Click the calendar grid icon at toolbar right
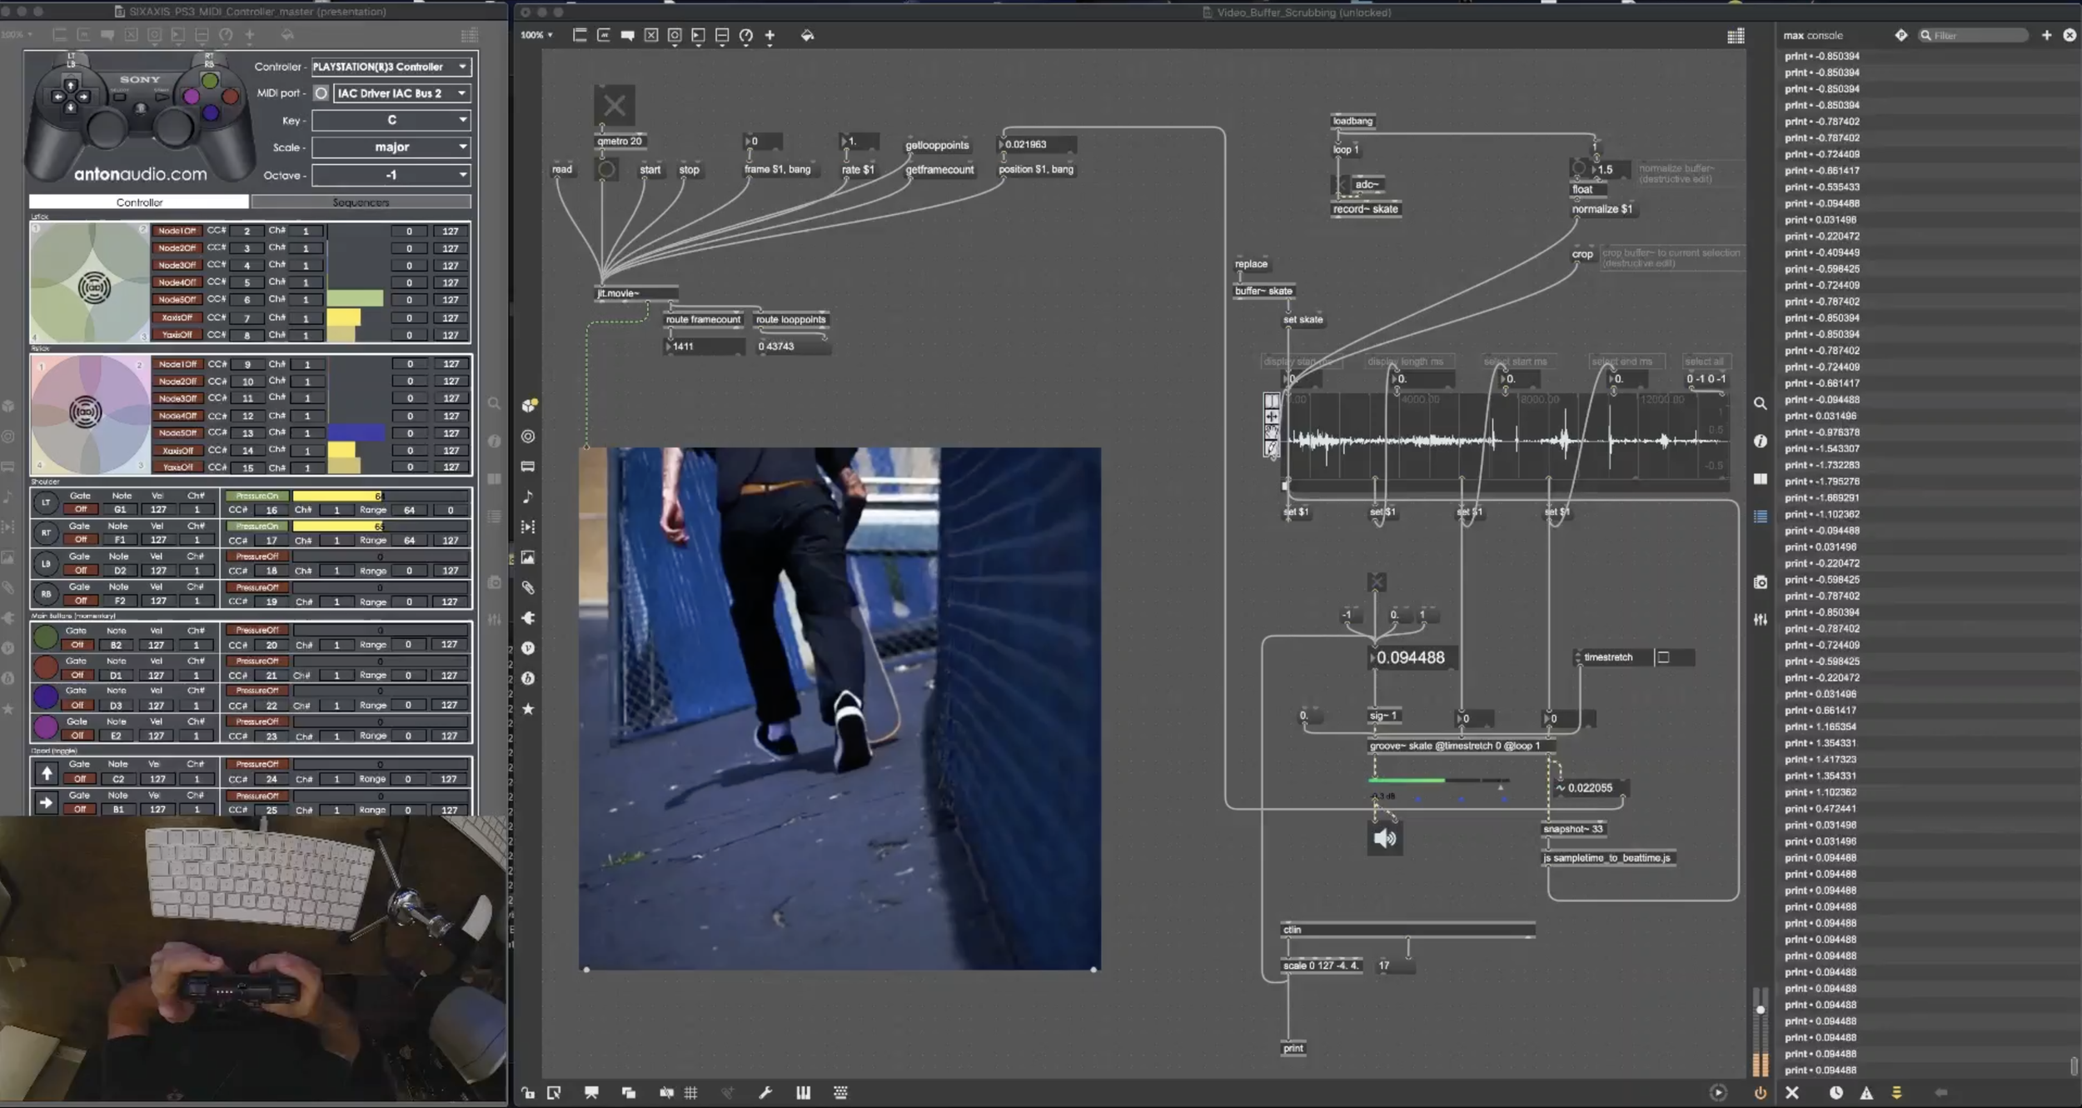The height and width of the screenshot is (1108, 2082). point(1736,36)
